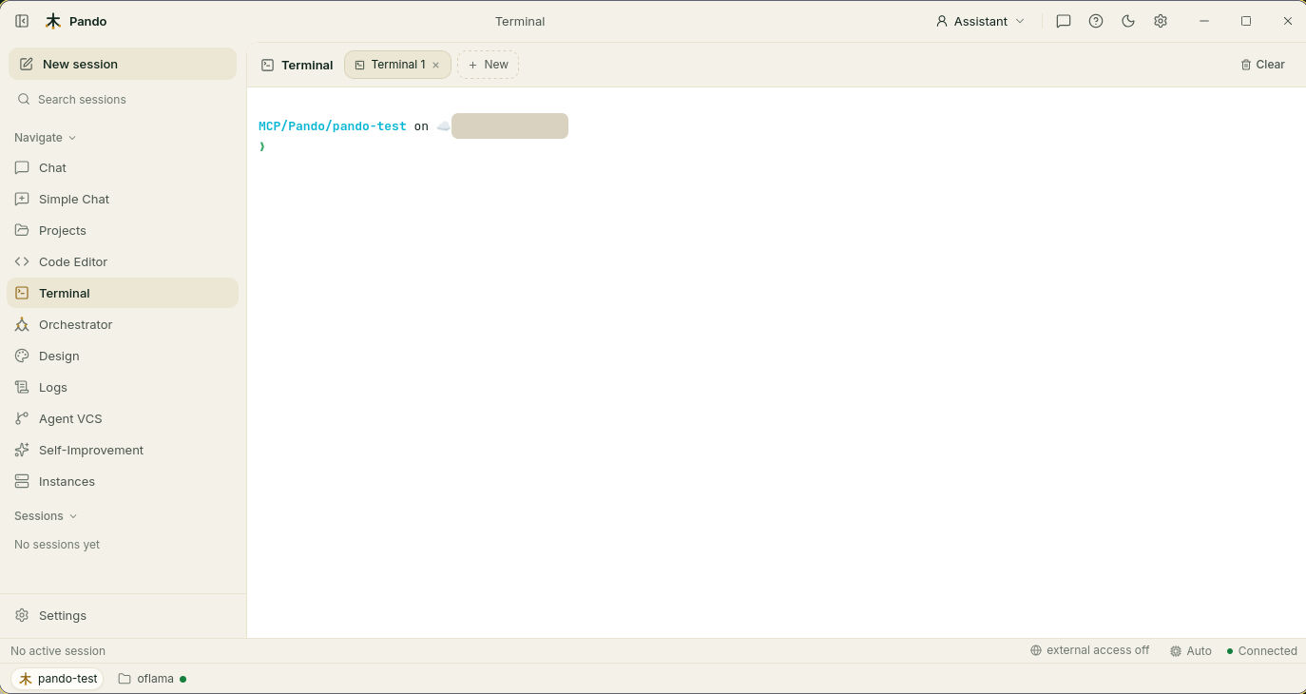Open the help question mark icon
Image resolution: width=1306 pixels, height=694 pixels.
click(1096, 21)
